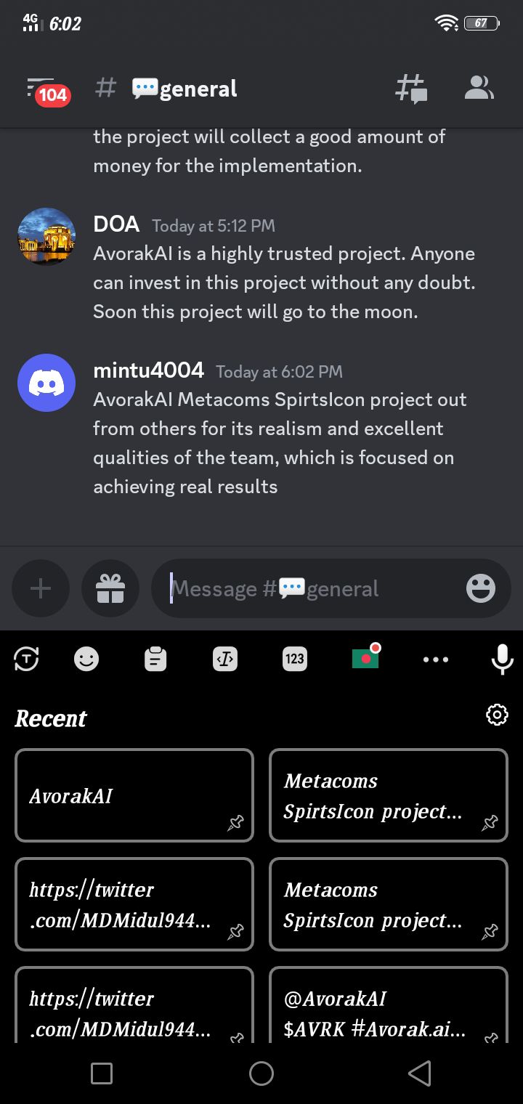Start voice input with microphone icon
The width and height of the screenshot is (523, 1104).
[x=502, y=659]
